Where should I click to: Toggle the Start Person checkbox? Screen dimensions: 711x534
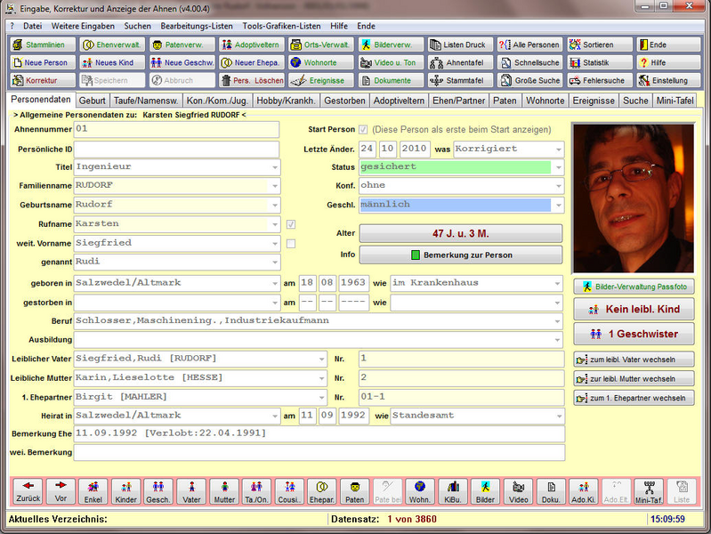pyautogui.click(x=363, y=130)
